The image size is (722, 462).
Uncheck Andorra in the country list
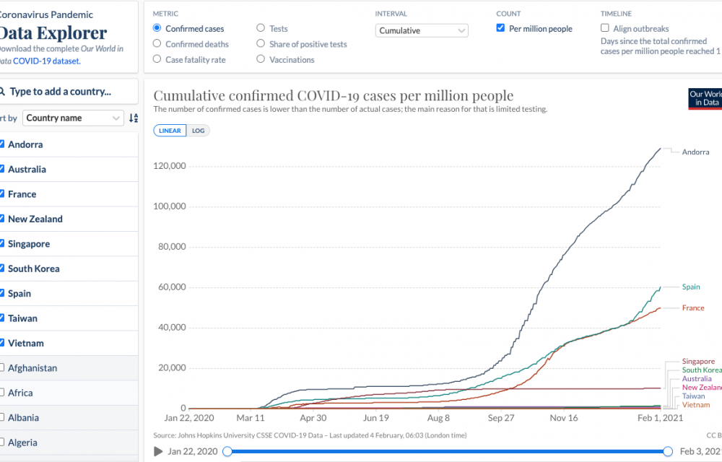click(x=3, y=144)
